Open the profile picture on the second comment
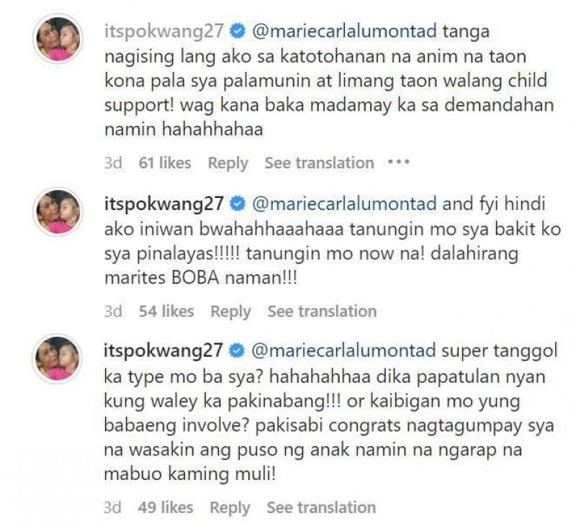 (58, 212)
